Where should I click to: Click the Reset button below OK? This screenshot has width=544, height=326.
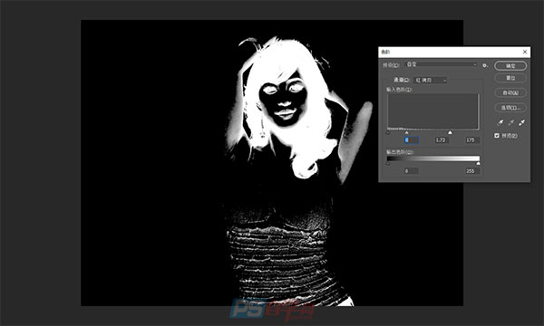[510, 78]
